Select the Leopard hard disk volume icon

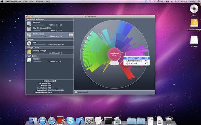coord(29,24)
